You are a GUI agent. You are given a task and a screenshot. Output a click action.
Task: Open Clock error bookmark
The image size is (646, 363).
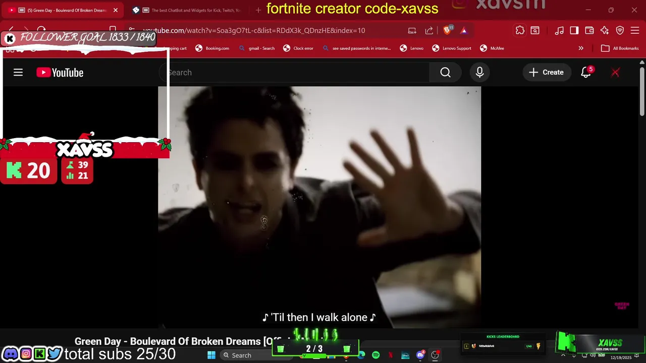pos(298,48)
